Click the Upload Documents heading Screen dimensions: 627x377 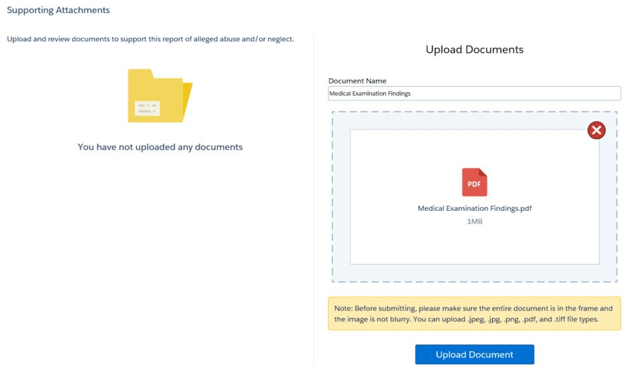click(x=474, y=50)
